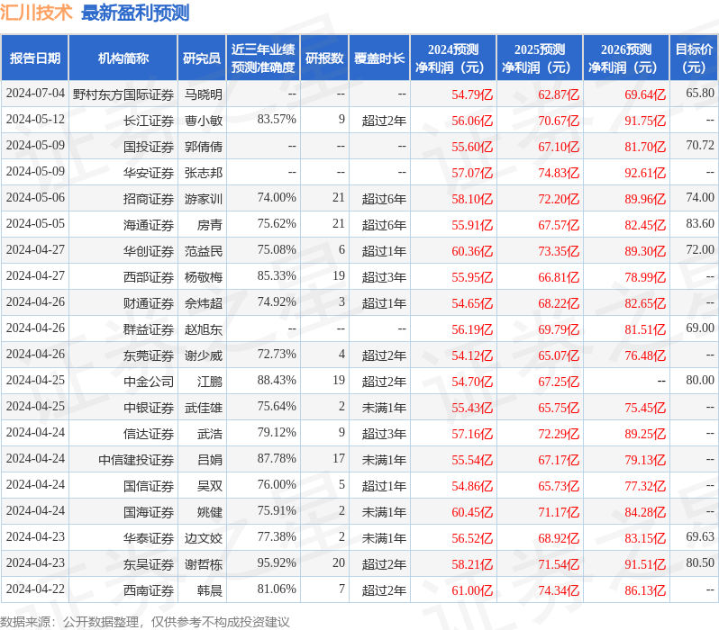Click 2025 forecast 69.79亿

tap(559, 329)
